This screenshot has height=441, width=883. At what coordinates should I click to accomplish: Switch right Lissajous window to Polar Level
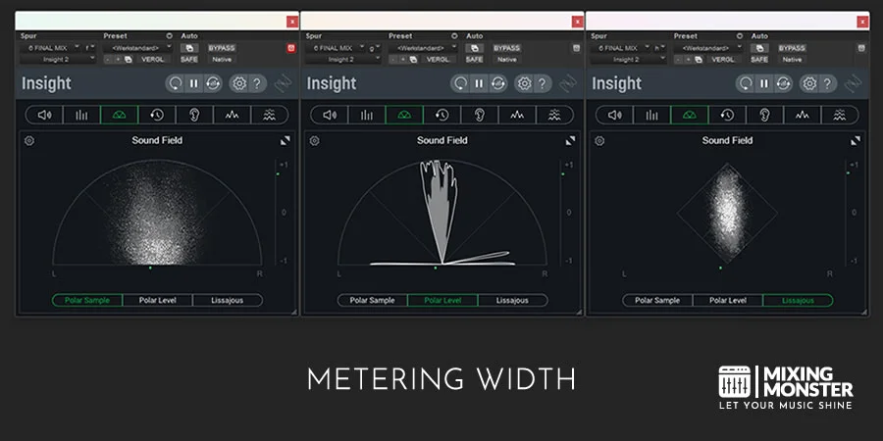pos(728,301)
